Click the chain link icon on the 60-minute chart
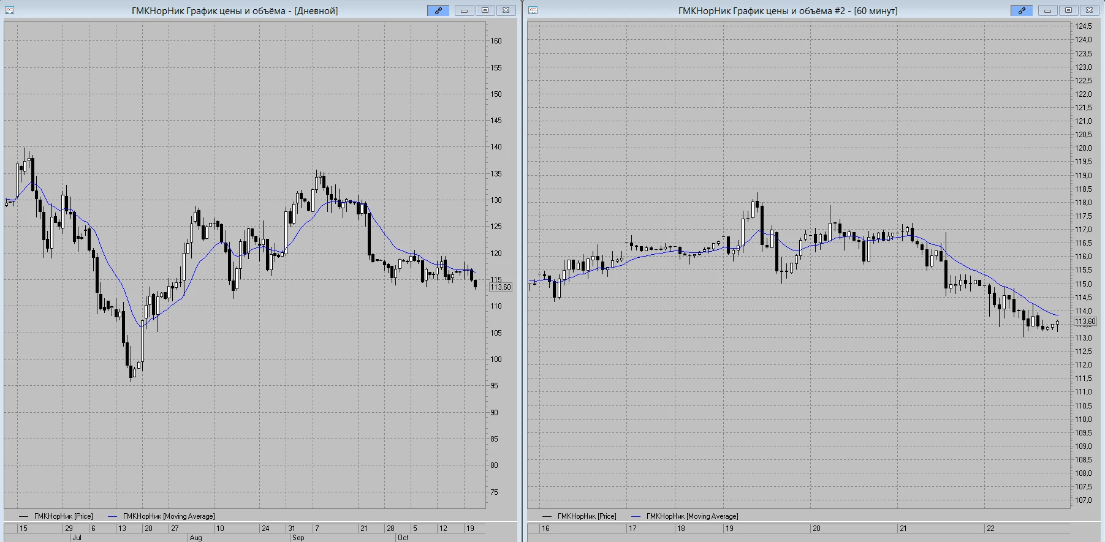This screenshot has height=542, width=1105. point(1022,10)
